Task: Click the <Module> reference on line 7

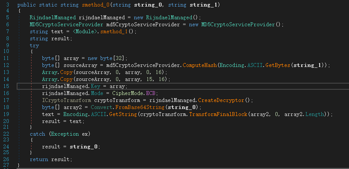Action: click(x=85, y=32)
